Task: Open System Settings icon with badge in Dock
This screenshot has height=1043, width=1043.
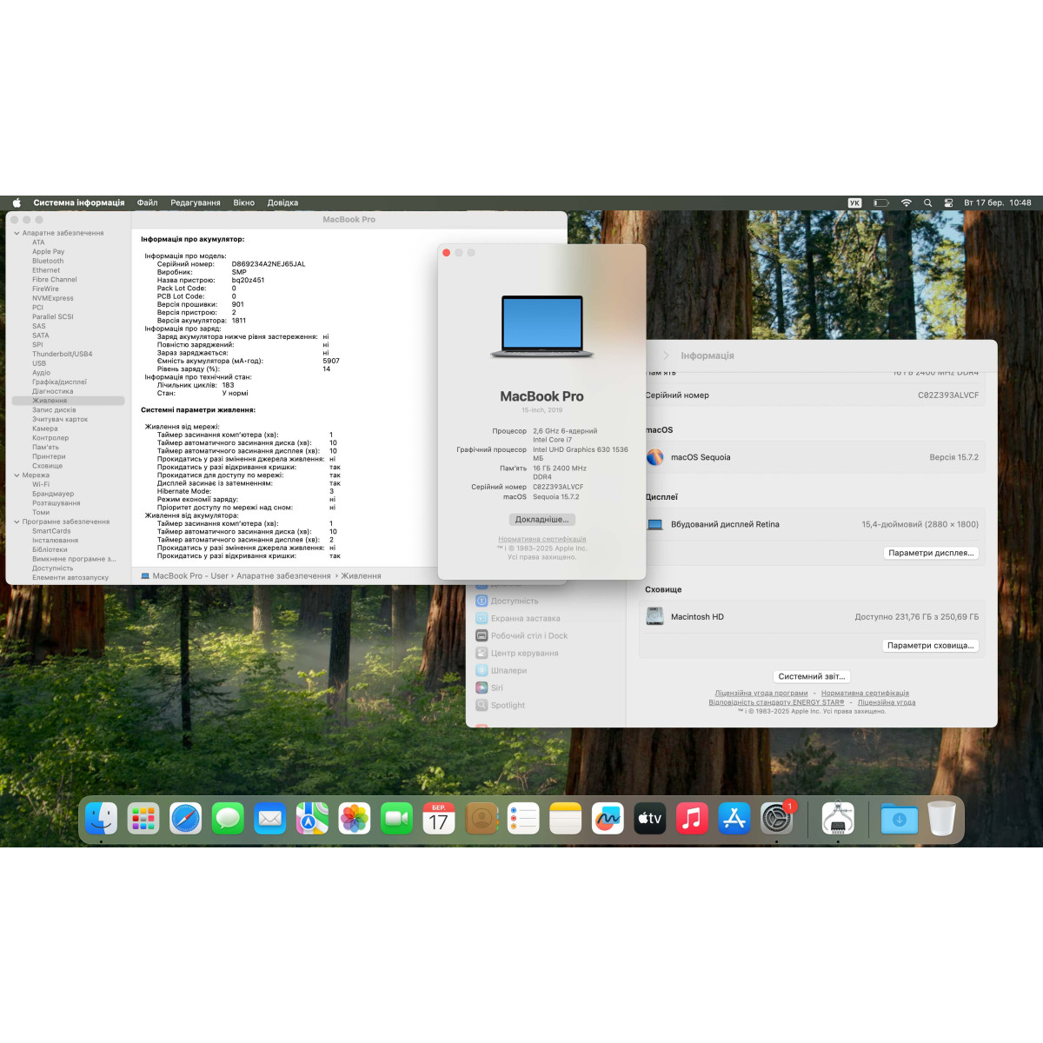Action: 777,818
